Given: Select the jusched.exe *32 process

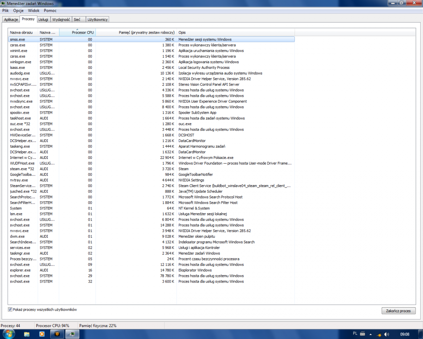Looking at the screenshot, I should pyautogui.click(x=151, y=191).
